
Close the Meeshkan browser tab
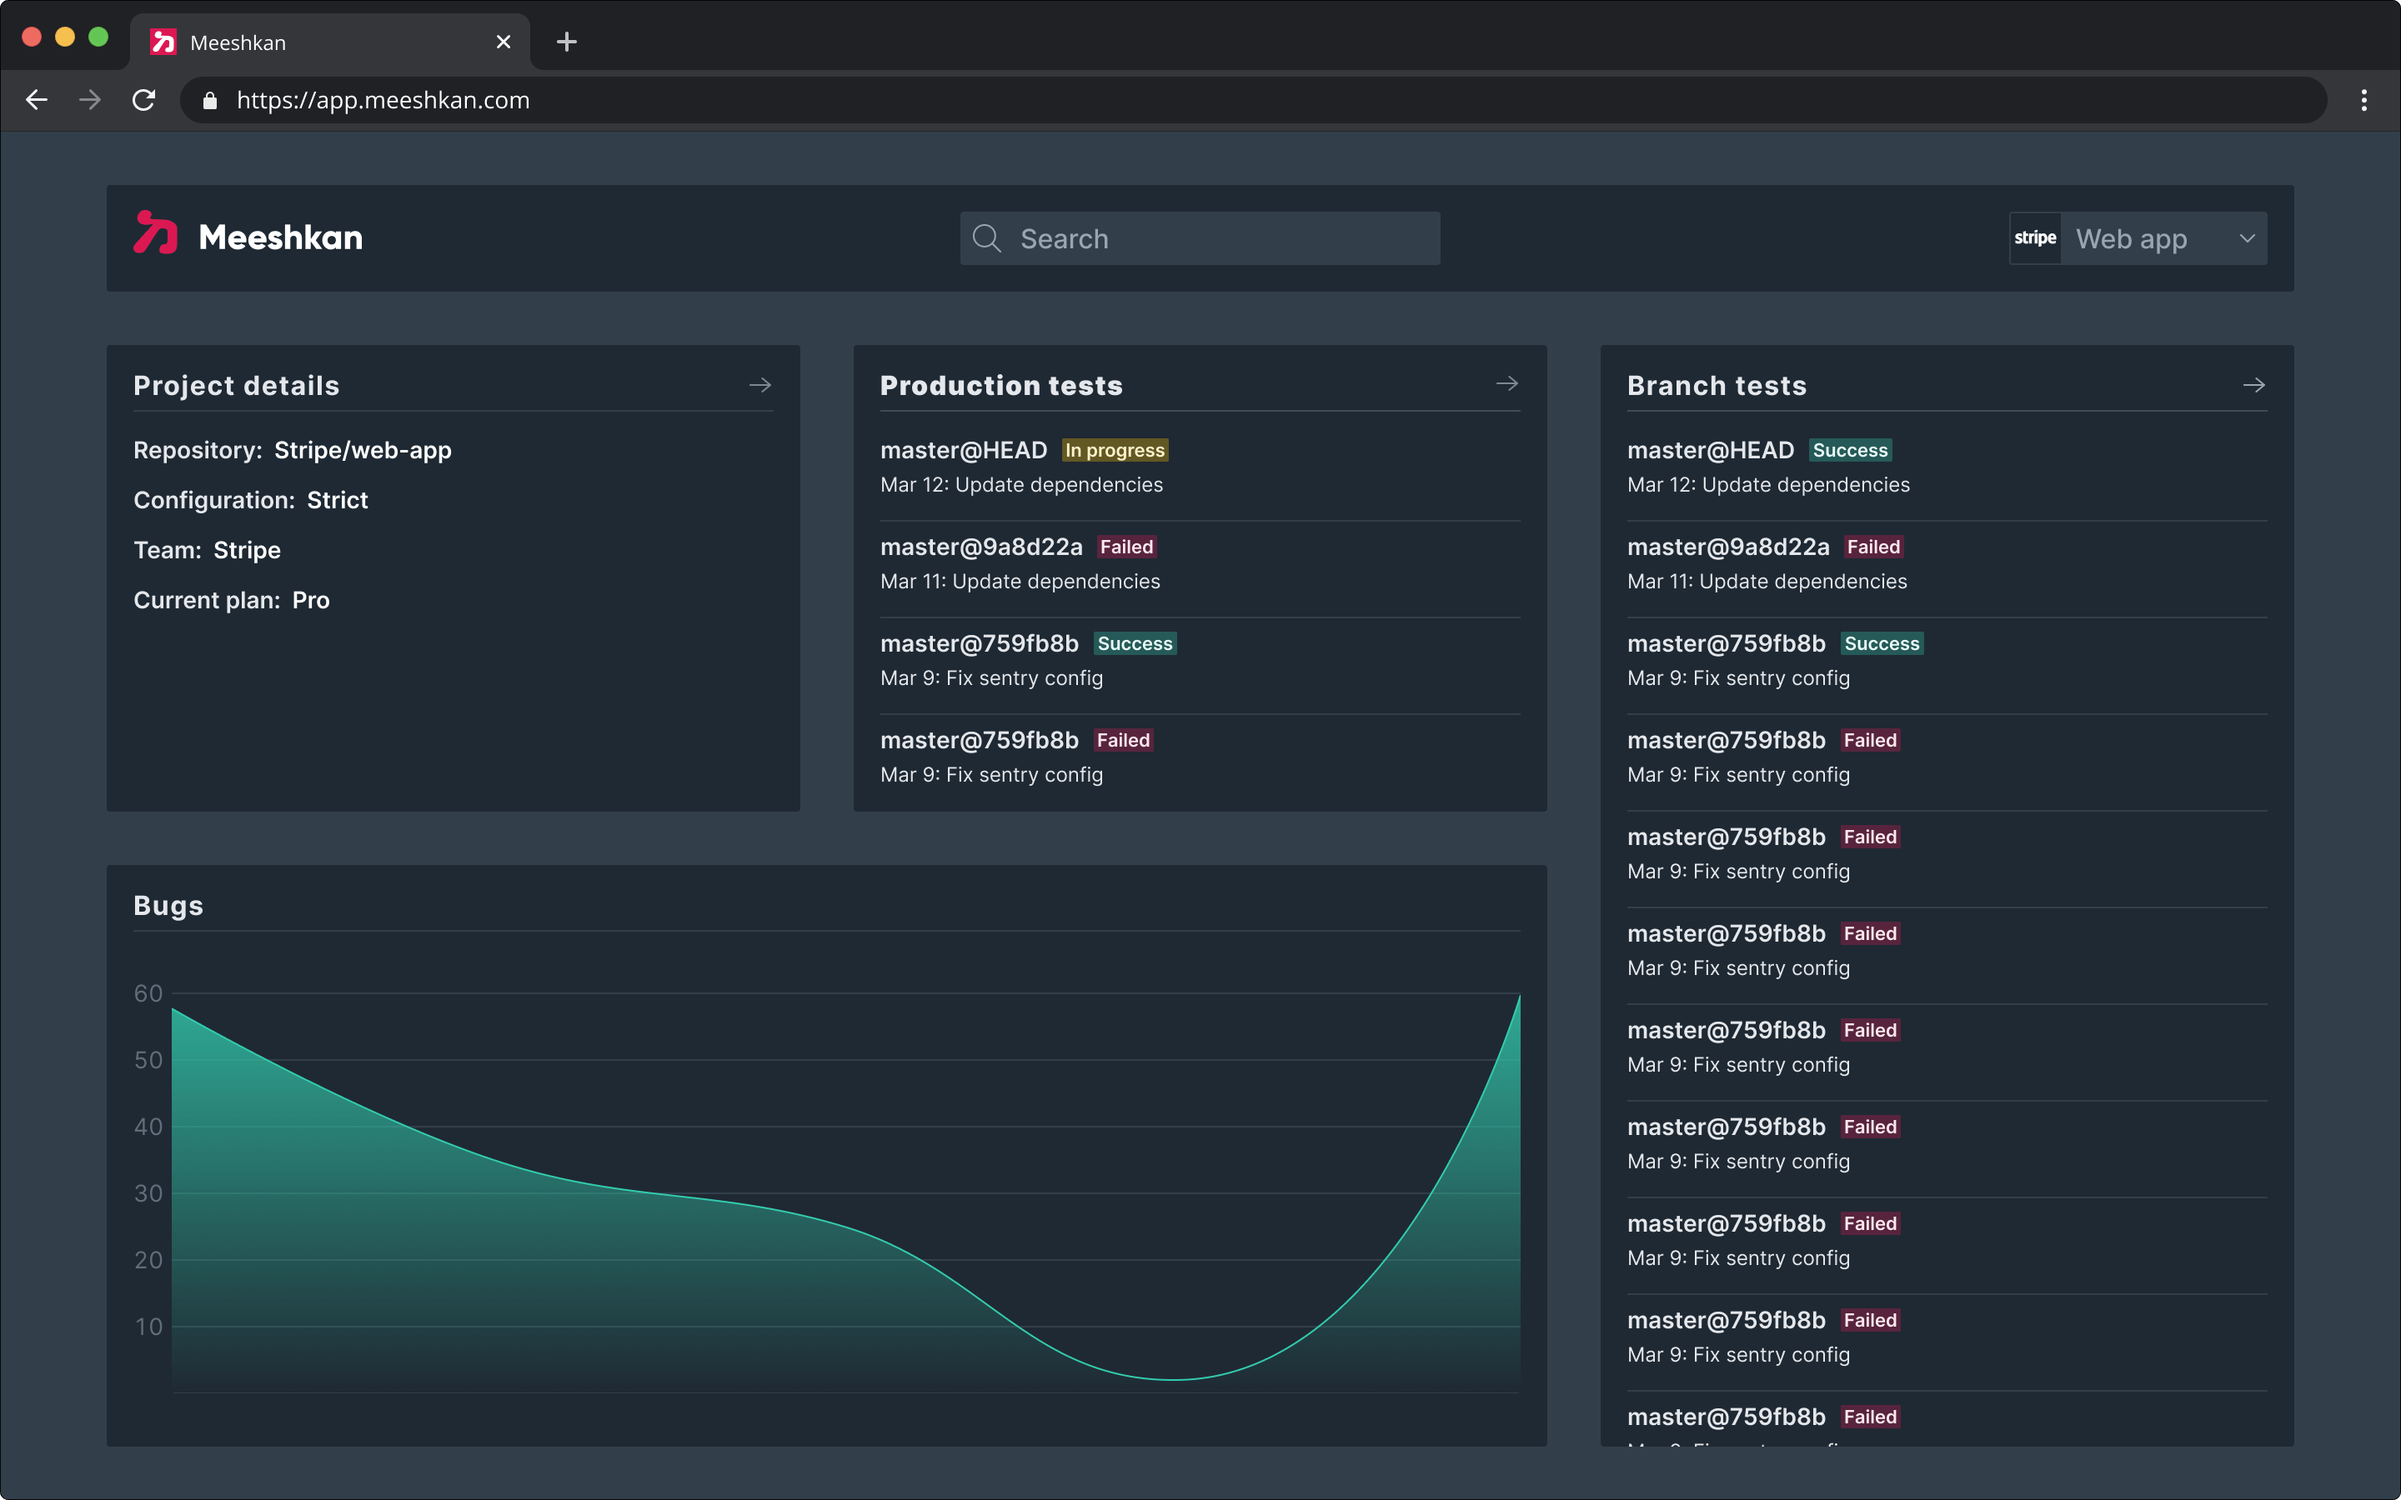[x=503, y=42]
